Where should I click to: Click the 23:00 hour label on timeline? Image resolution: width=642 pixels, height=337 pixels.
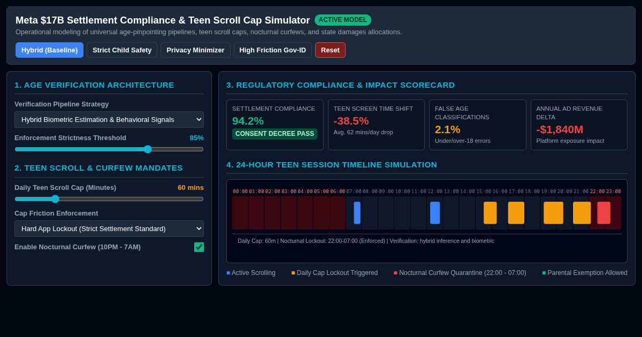pyautogui.click(x=613, y=192)
